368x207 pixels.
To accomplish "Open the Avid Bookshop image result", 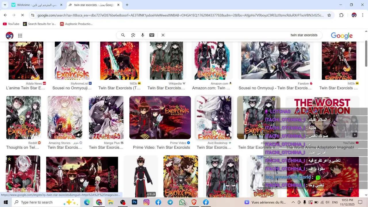I will (x=214, y=118).
